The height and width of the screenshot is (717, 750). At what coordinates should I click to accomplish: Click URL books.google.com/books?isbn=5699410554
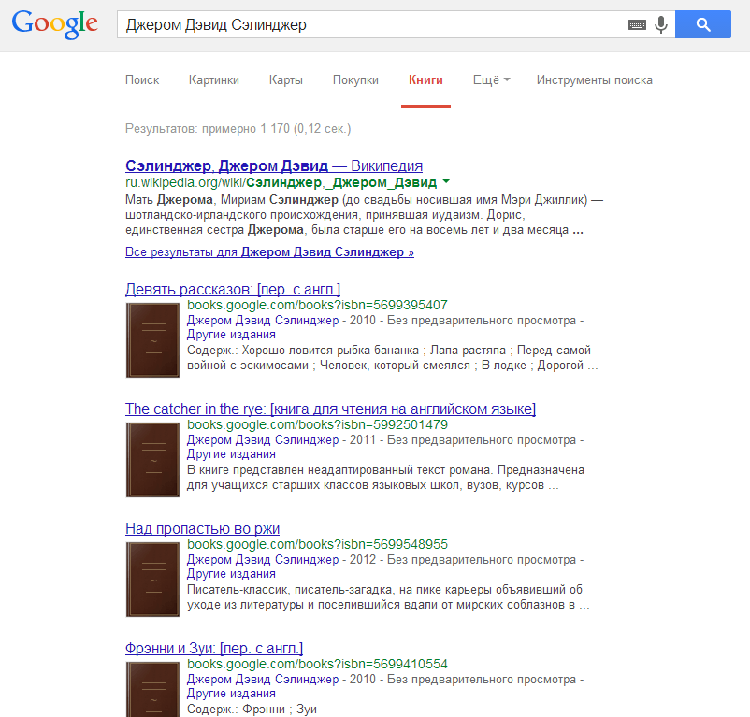pos(317,664)
